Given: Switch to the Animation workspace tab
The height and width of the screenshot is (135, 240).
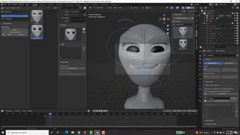Looking at the screenshot, I should (x=86, y=5).
